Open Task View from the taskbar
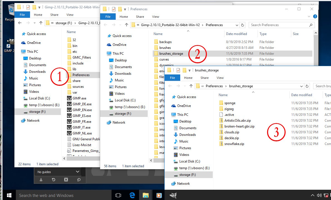The height and width of the screenshot is (200, 331). (118, 195)
